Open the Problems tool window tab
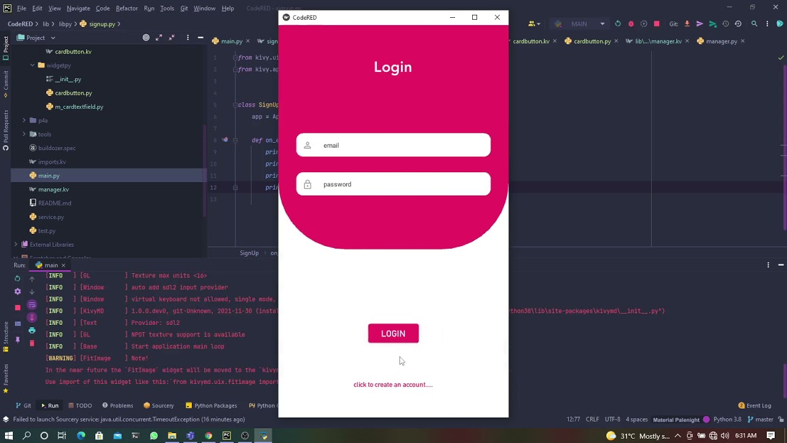 (117, 405)
